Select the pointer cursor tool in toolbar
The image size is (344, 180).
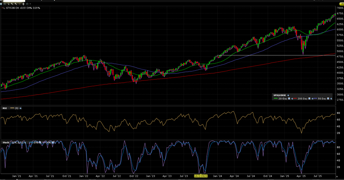tap(8, 4)
